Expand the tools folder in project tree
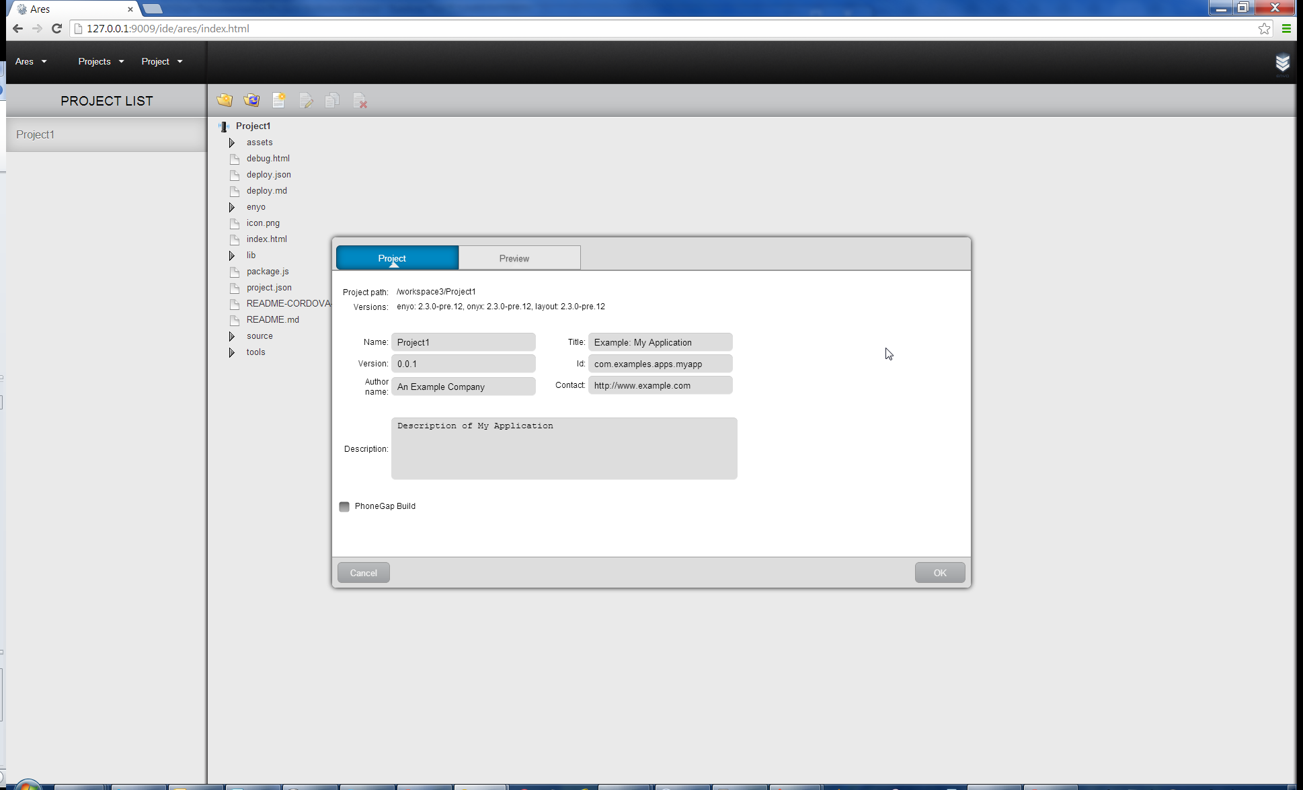This screenshot has width=1303, height=790. coord(232,352)
